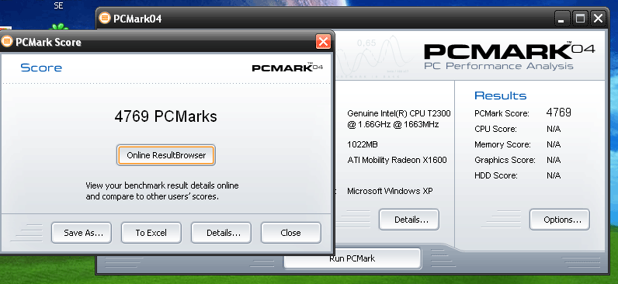Click "ATI Mobility Radeon X1600" text
Viewport: 618px width, 284px height.
coord(397,160)
